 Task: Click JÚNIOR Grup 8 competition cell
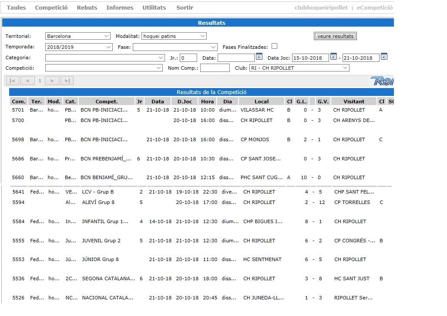coord(101,259)
